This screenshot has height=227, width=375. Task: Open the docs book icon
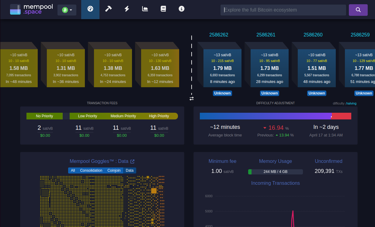pos(163,9)
